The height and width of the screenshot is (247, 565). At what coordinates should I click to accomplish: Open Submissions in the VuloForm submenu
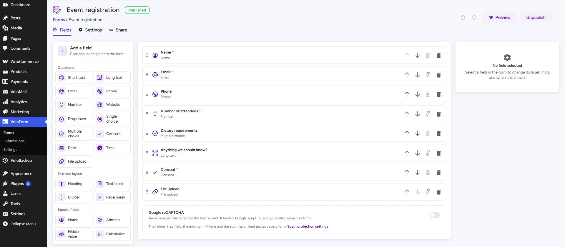pos(14,141)
